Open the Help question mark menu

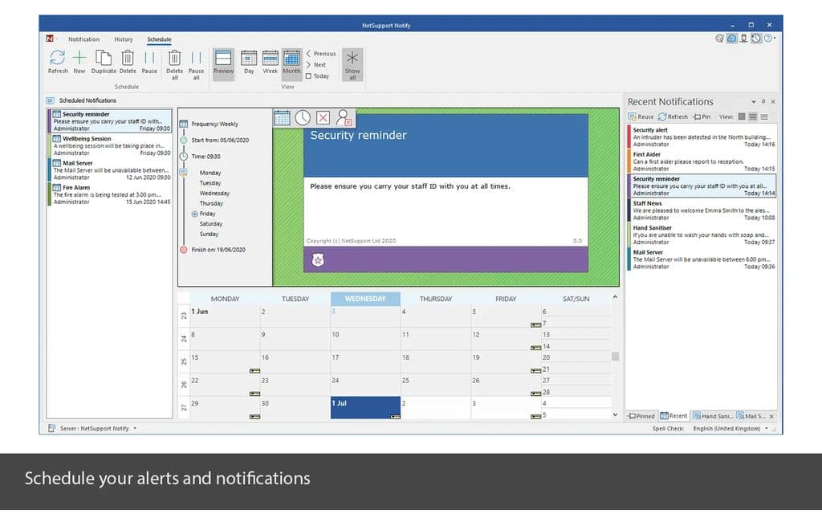pos(768,39)
